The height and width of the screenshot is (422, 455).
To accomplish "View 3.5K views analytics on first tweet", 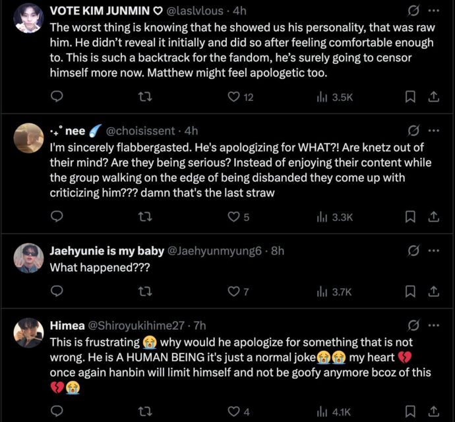I will (x=334, y=97).
